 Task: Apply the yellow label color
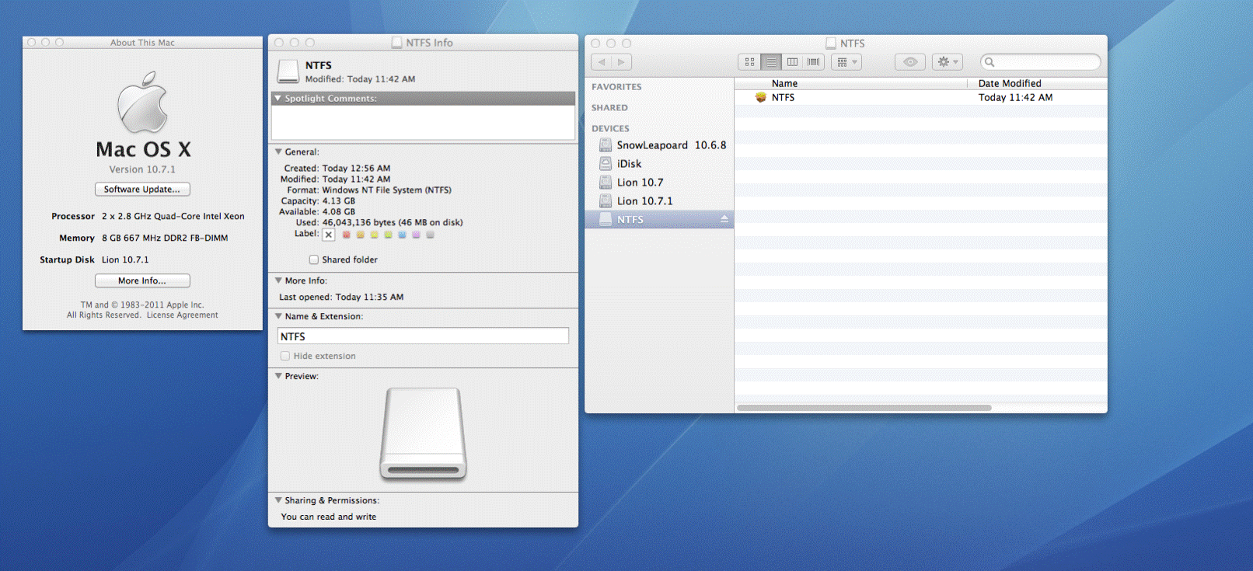click(x=374, y=235)
